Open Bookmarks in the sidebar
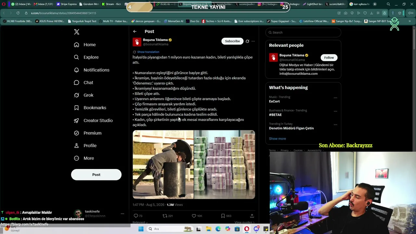This screenshot has height=234, width=416. (x=90, y=108)
